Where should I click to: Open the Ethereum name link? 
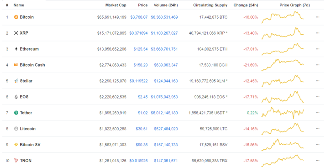click(x=29, y=49)
